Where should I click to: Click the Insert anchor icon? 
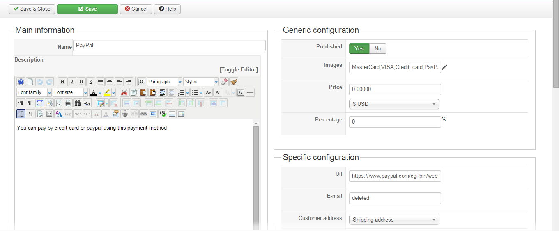126,114
